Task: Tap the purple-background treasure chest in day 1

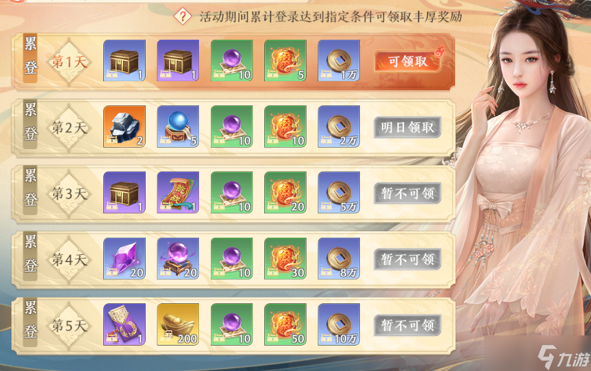Action: (178, 60)
